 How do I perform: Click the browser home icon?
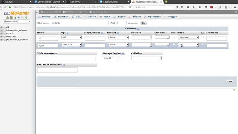[200, 7]
